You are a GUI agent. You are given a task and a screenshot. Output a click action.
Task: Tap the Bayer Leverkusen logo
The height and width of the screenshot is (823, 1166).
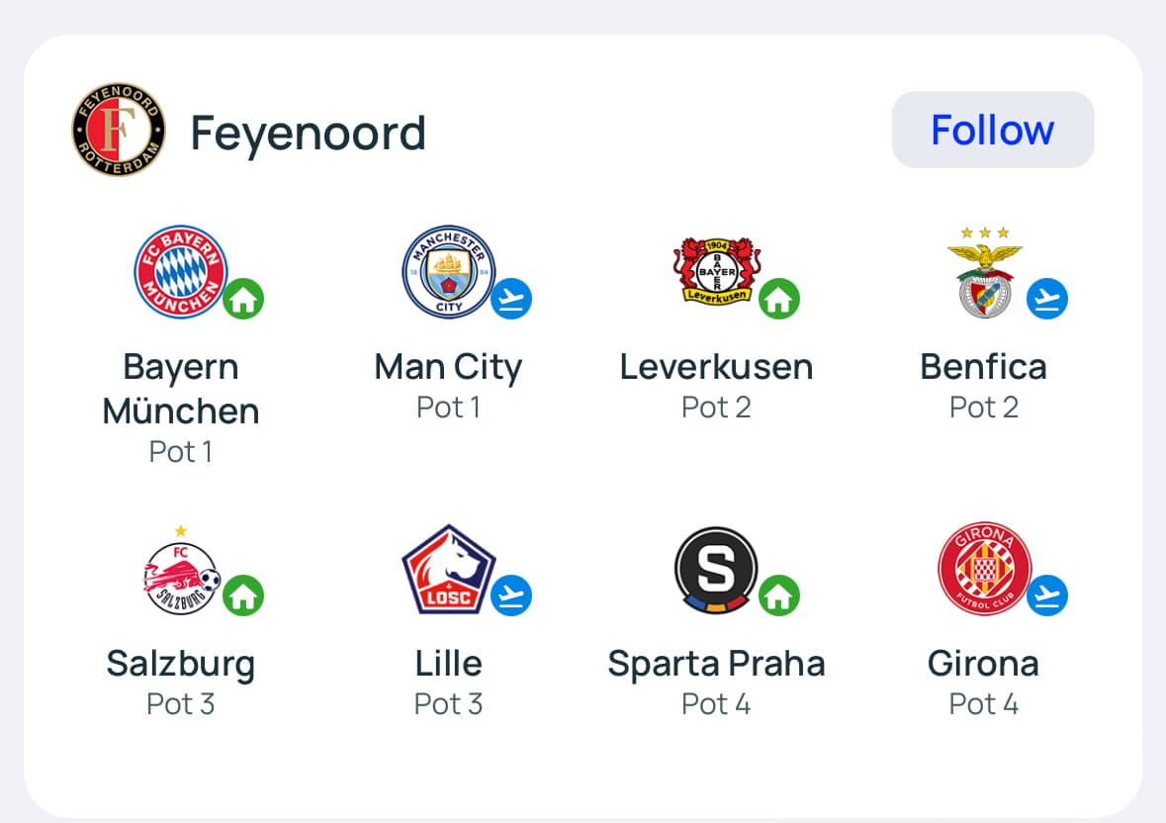coord(715,271)
